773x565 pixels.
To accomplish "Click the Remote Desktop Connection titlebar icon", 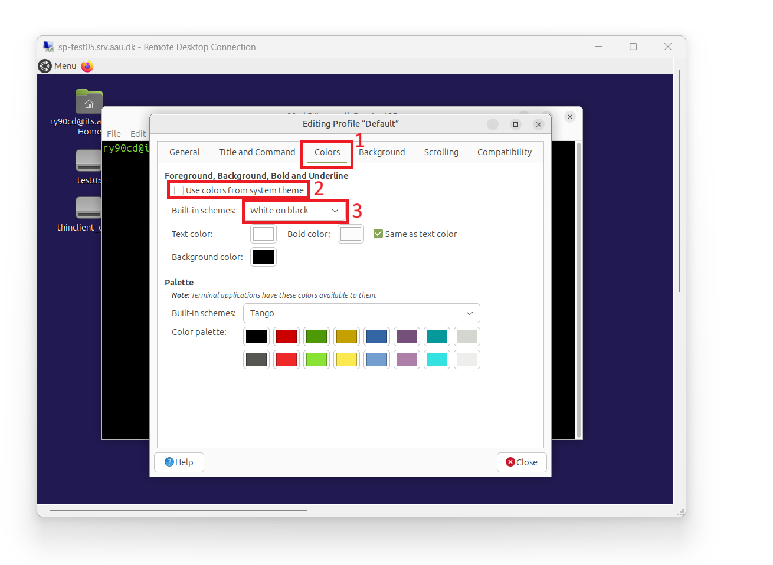I will coord(48,46).
